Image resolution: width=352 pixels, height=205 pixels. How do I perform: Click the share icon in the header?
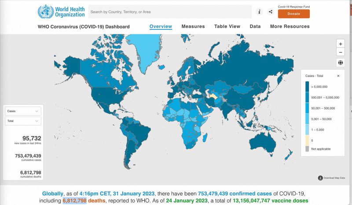click(270, 12)
